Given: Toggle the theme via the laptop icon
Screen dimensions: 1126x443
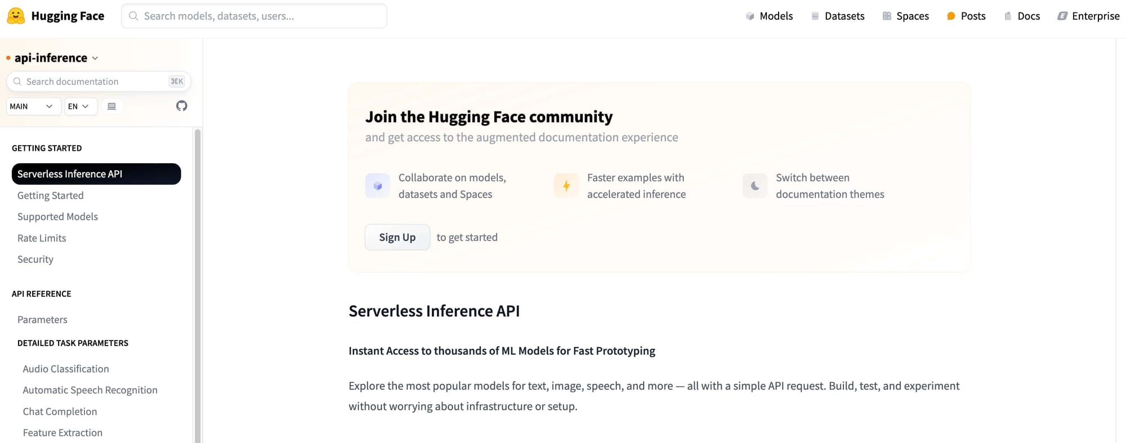Looking at the screenshot, I should 111,106.
